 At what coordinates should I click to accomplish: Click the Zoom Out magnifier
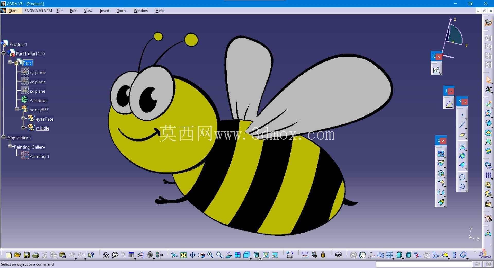click(x=219, y=255)
